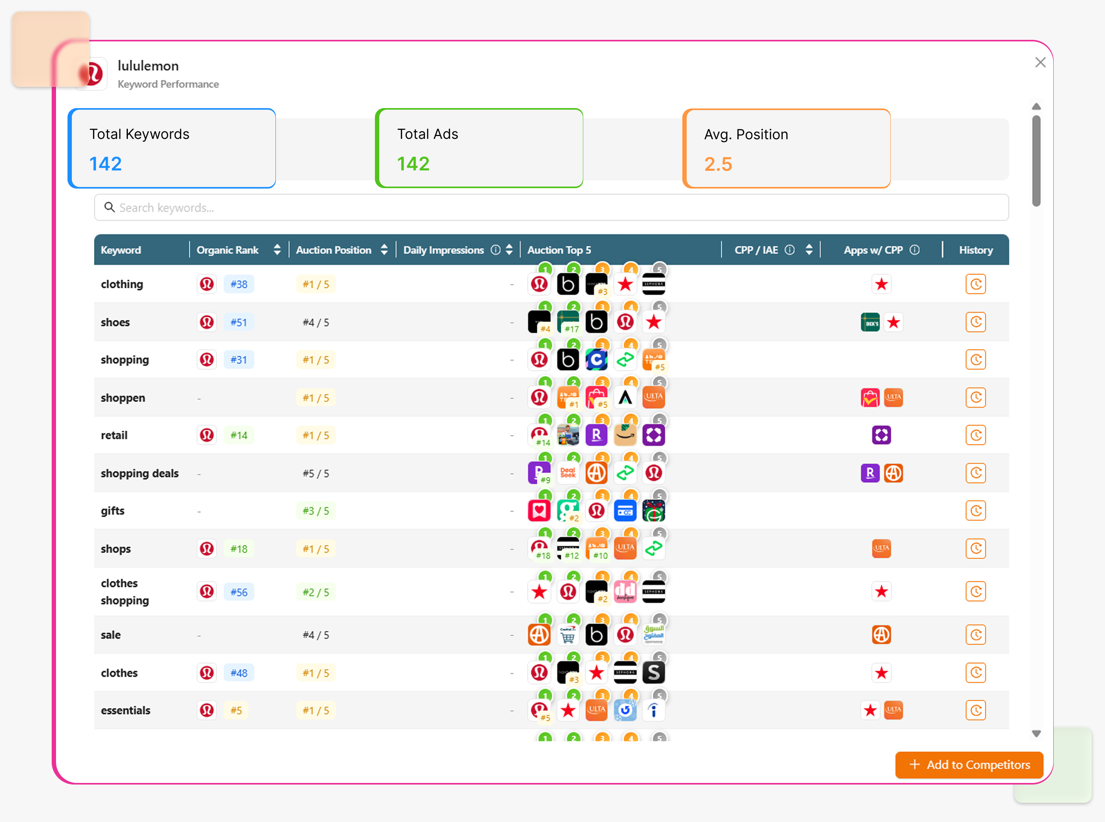Select the Total Ads card

pos(479,148)
